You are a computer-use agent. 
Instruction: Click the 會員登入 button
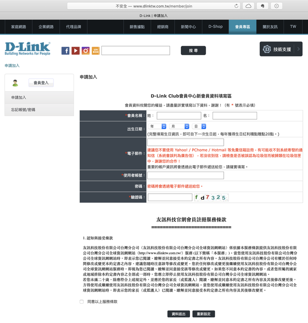pyautogui.click(x=41, y=83)
